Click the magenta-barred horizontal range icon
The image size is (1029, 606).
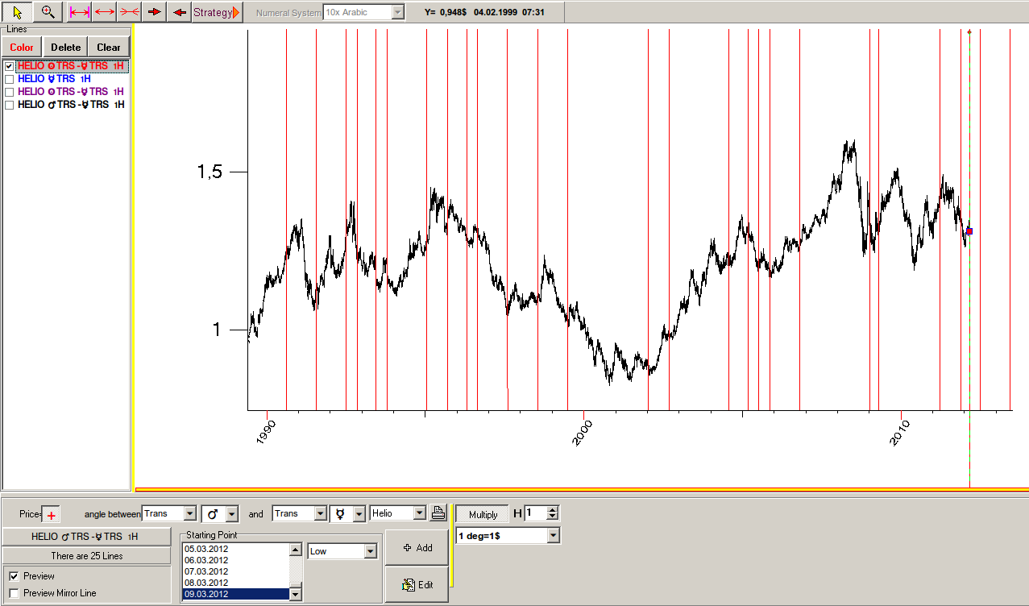pos(79,12)
